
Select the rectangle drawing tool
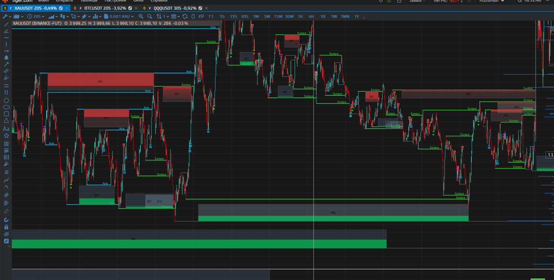coord(6,114)
